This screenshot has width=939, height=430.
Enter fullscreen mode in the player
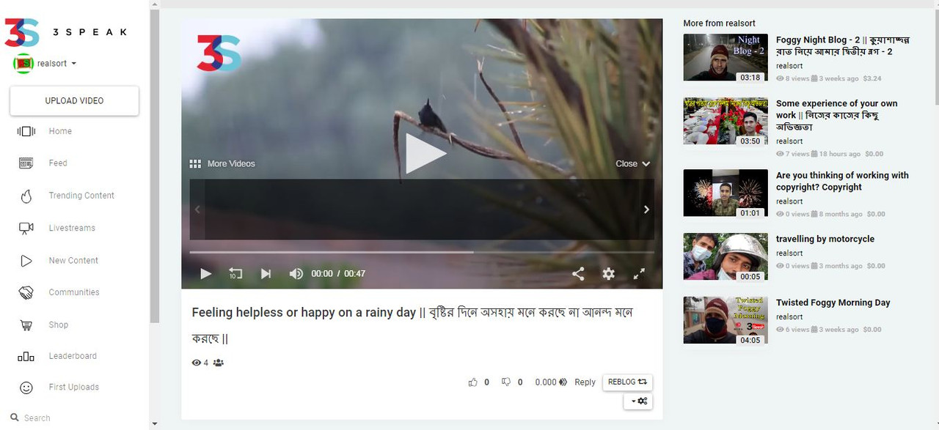click(x=639, y=273)
